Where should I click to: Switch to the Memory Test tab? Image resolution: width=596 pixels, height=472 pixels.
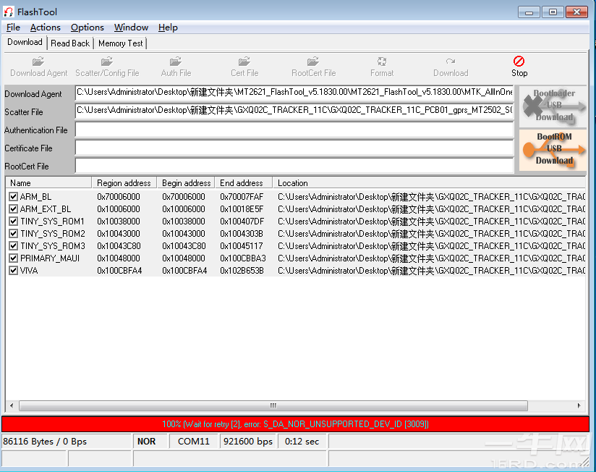pyautogui.click(x=120, y=43)
